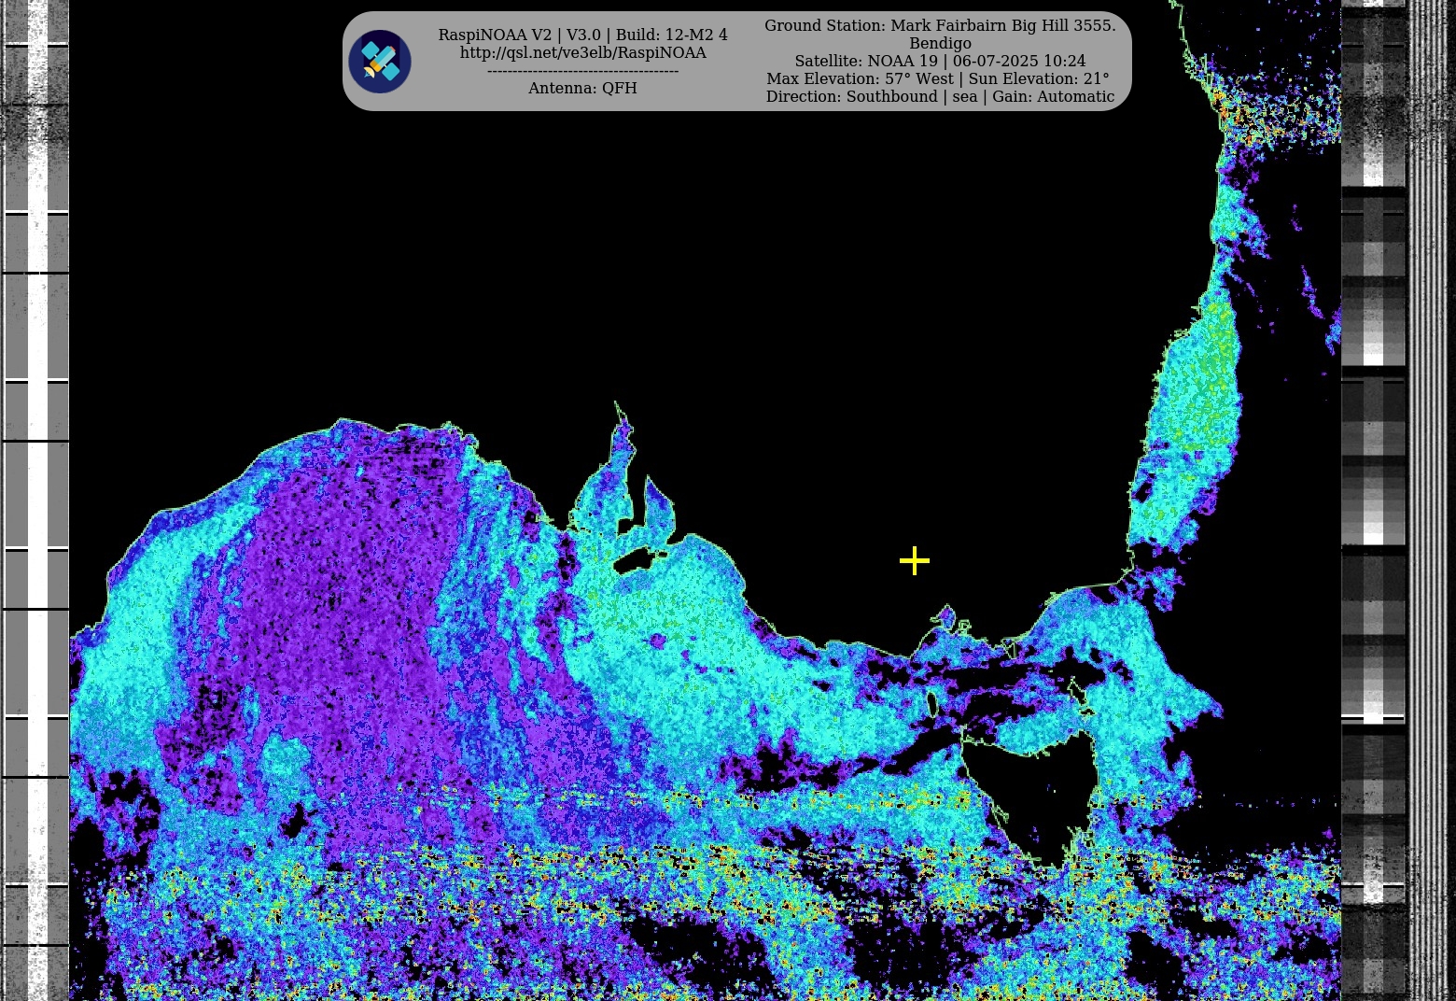Select the Satellite: NOAA 19 date line

coord(939,61)
